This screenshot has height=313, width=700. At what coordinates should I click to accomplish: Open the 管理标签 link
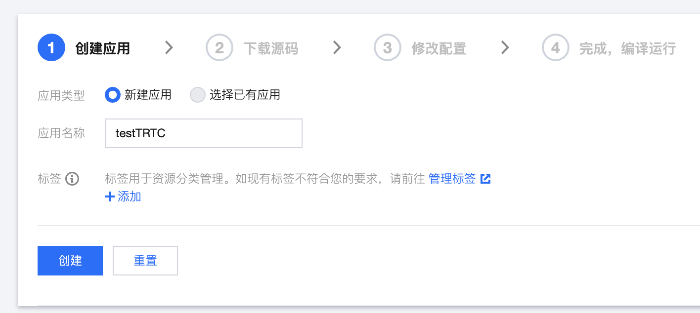[452, 179]
